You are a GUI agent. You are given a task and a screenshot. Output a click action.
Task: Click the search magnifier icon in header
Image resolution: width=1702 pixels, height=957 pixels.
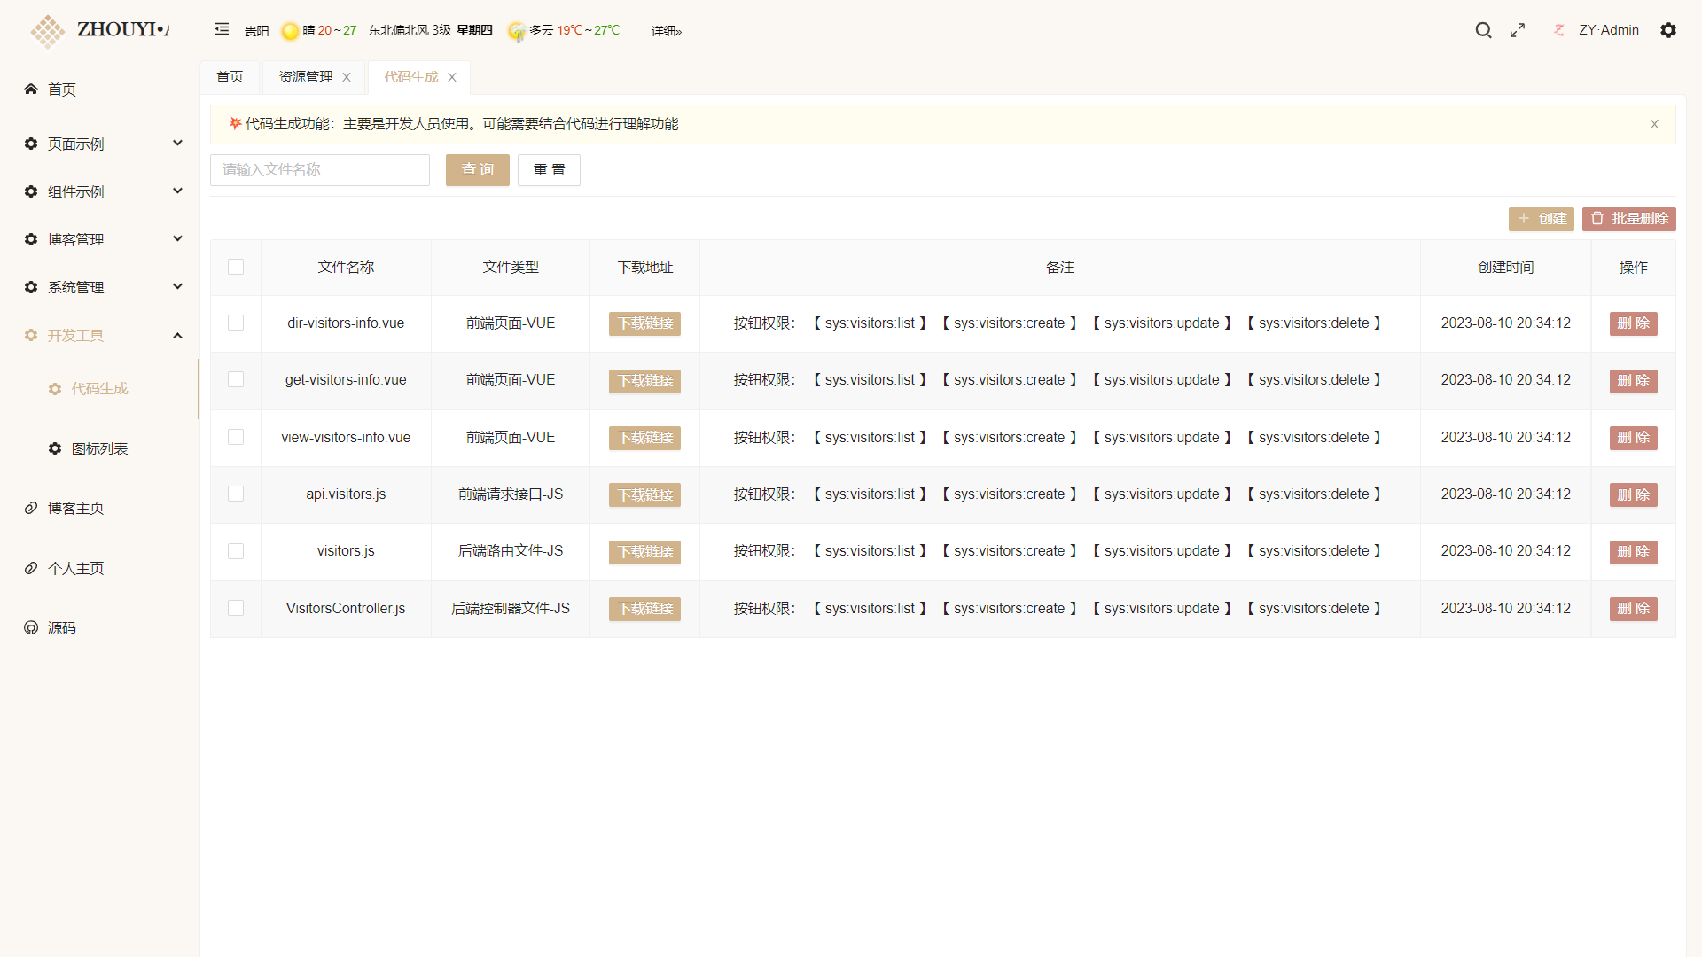click(x=1483, y=30)
